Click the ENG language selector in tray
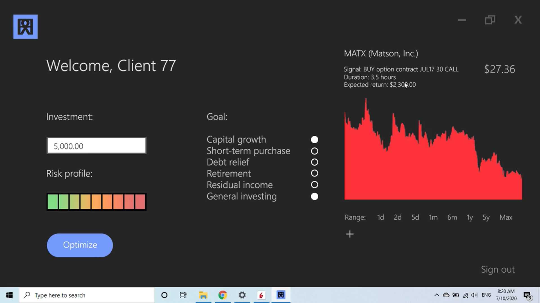 (486, 295)
